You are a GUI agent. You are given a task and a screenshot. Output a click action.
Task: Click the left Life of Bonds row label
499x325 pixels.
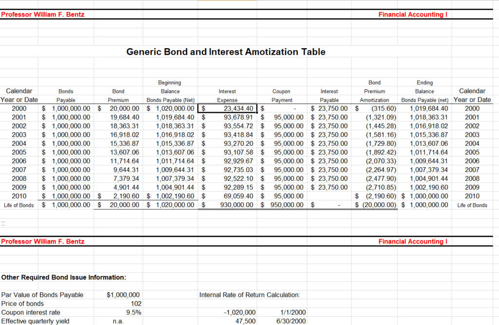coord(19,205)
